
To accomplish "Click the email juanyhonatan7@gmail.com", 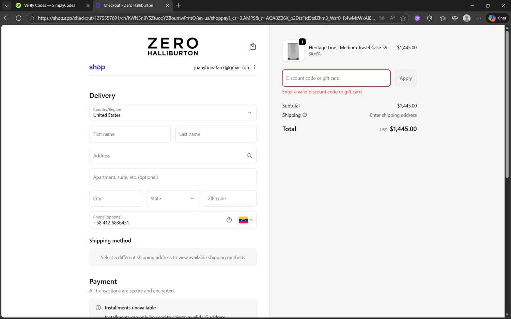I will point(222,68).
